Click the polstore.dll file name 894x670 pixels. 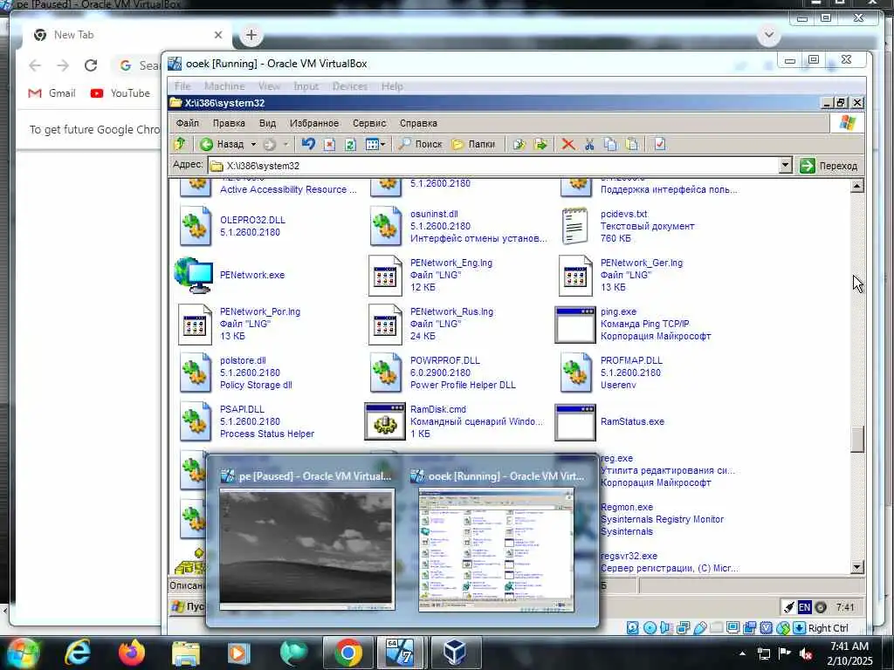click(243, 360)
